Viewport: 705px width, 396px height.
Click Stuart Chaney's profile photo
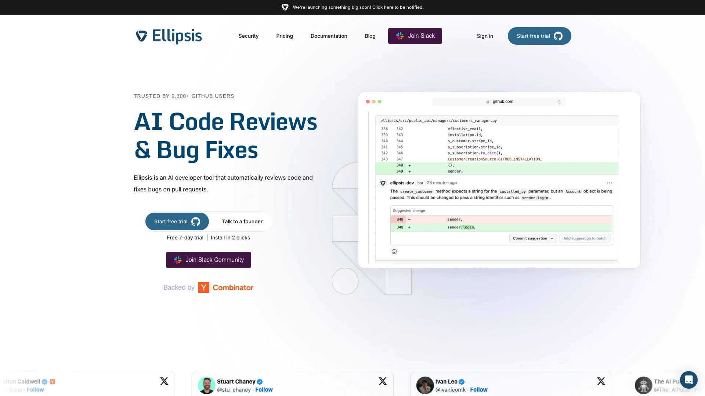tap(206, 385)
